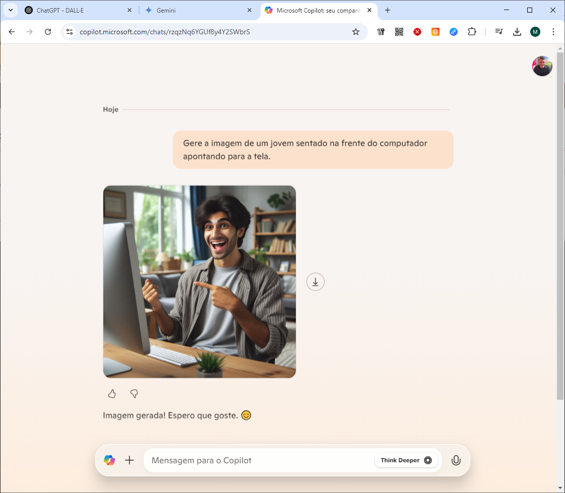Click the 'Hoje' date label
565x493 pixels.
[x=110, y=109]
